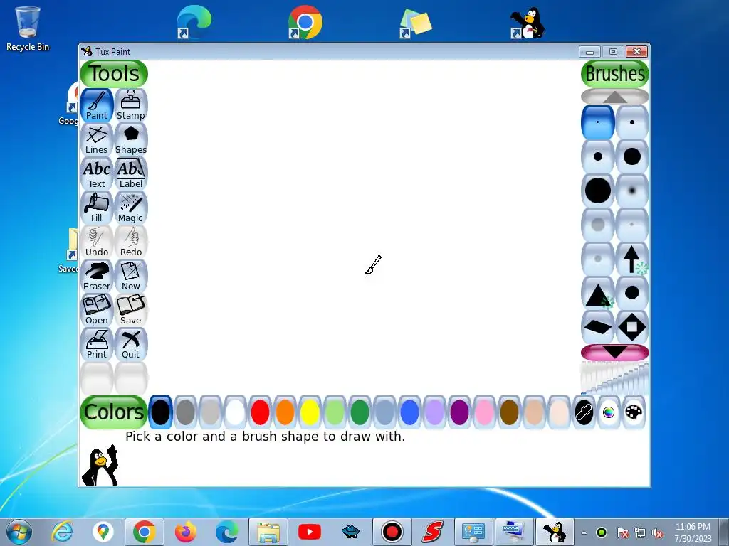Viewport: 729px width, 546px height.
Task: Select the Eraser tool
Action: [97, 277]
